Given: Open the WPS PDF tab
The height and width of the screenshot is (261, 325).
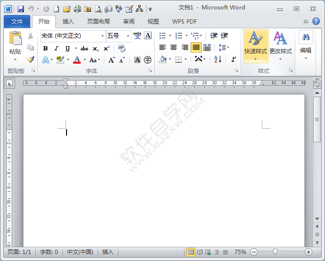Looking at the screenshot, I should coord(184,22).
